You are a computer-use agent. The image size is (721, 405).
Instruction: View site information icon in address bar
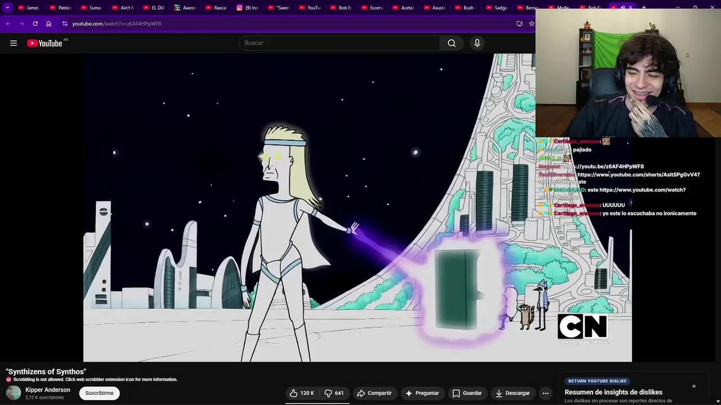tap(65, 24)
